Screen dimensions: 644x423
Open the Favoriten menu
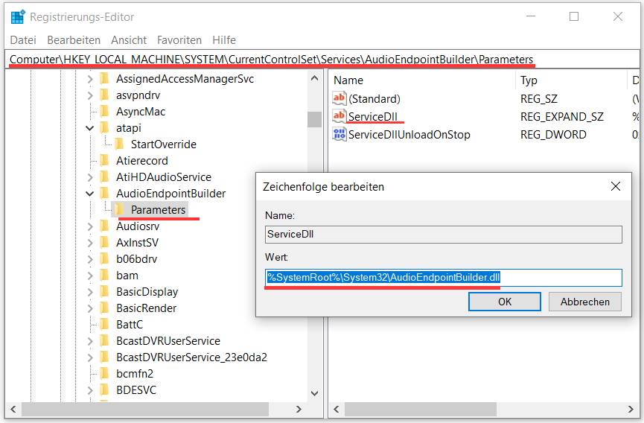click(x=179, y=40)
